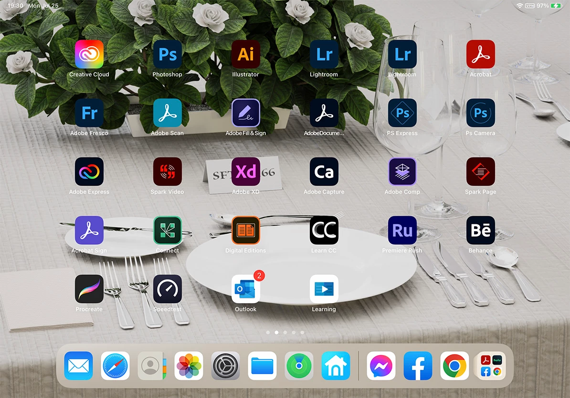This screenshot has height=398, width=570.
Task: Open Outlook with 2 notifications
Action: pyautogui.click(x=246, y=289)
